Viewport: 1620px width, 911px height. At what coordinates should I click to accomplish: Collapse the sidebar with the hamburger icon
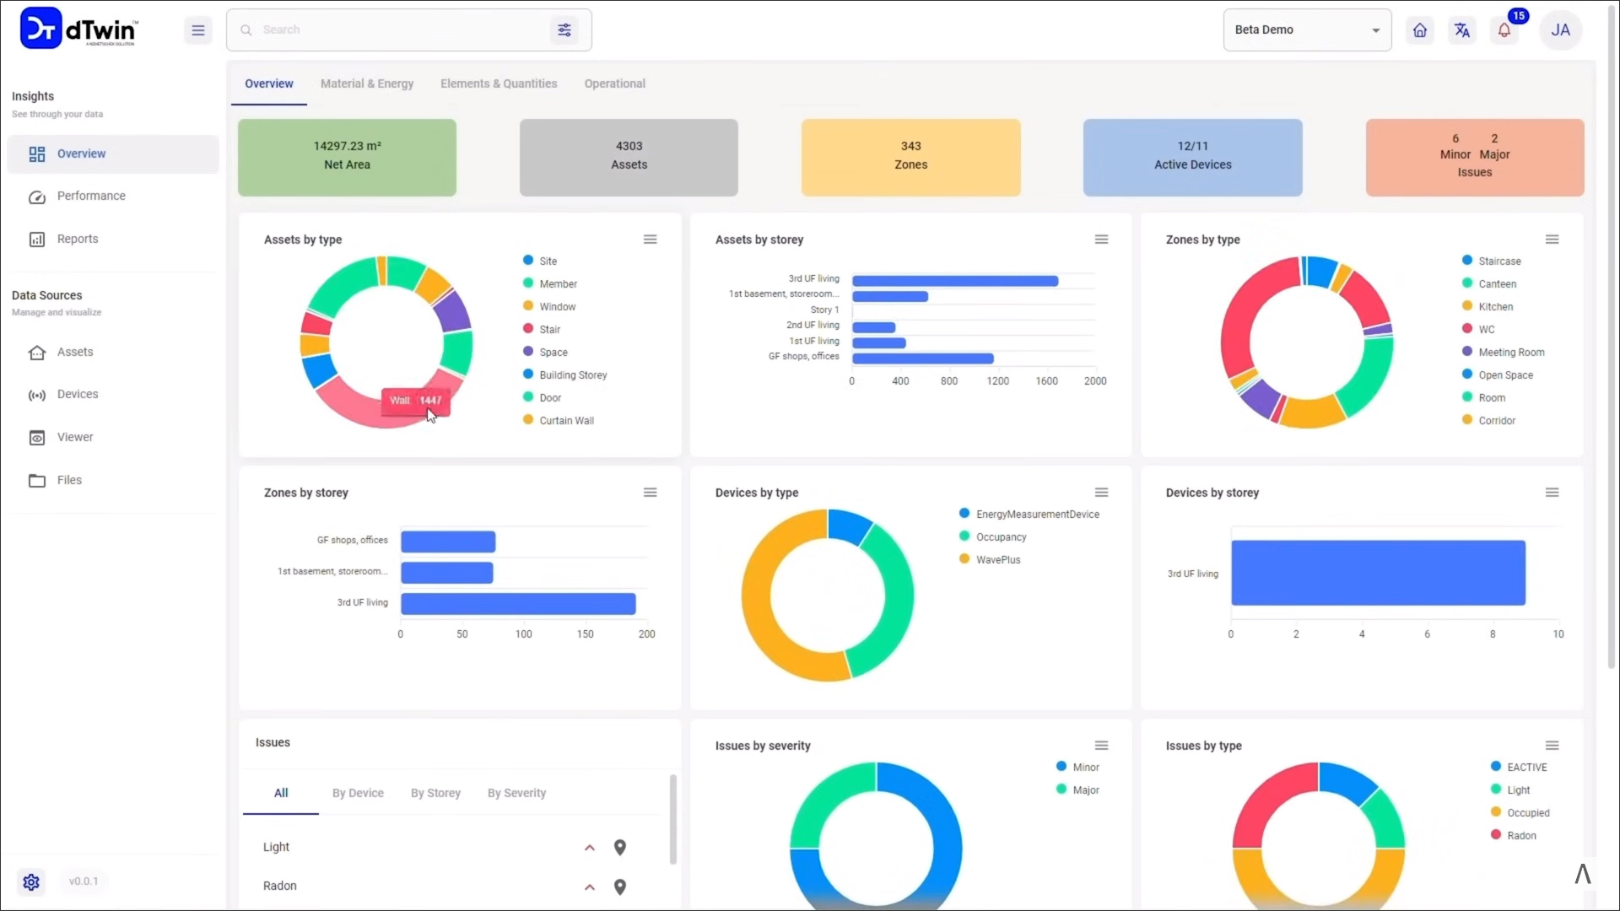point(197,30)
